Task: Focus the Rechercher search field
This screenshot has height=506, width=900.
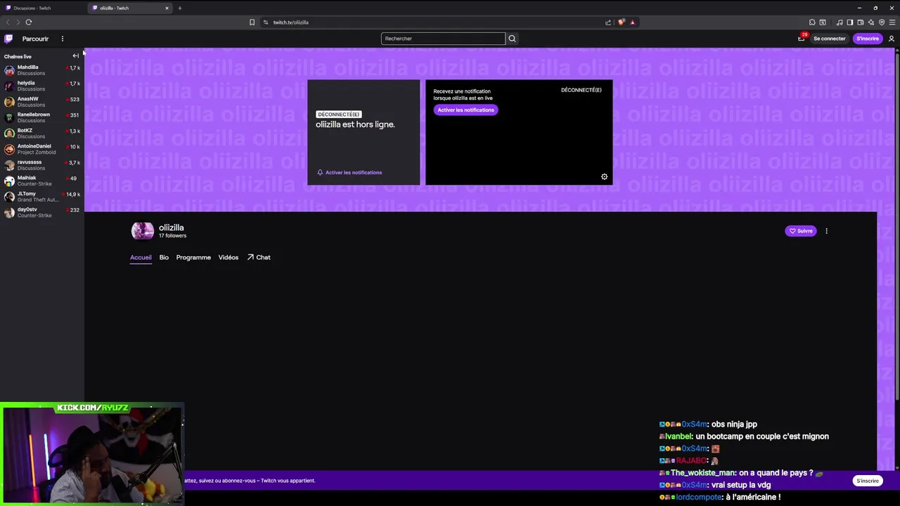Action: tap(443, 39)
